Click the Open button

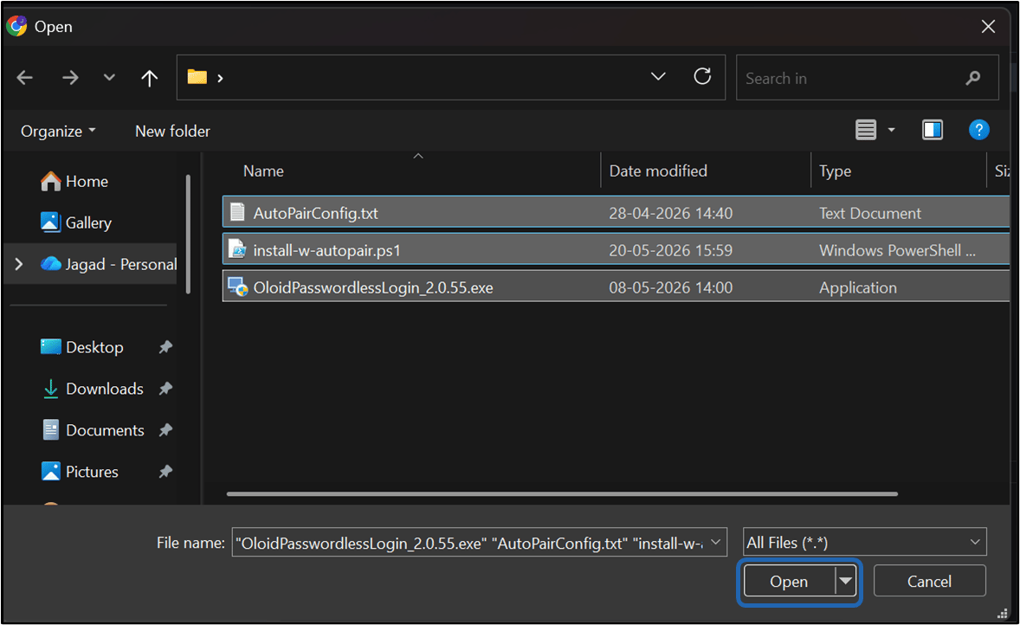point(789,582)
